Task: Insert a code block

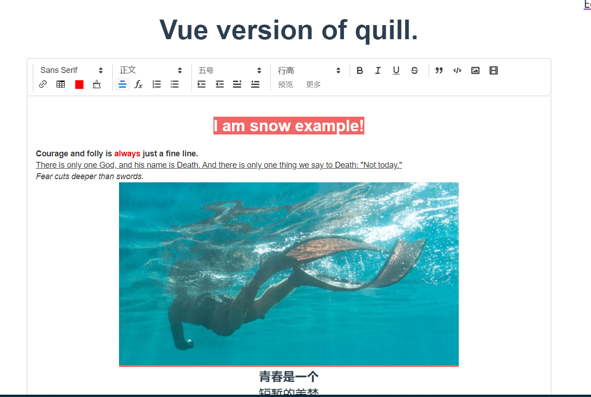Action: tap(457, 70)
